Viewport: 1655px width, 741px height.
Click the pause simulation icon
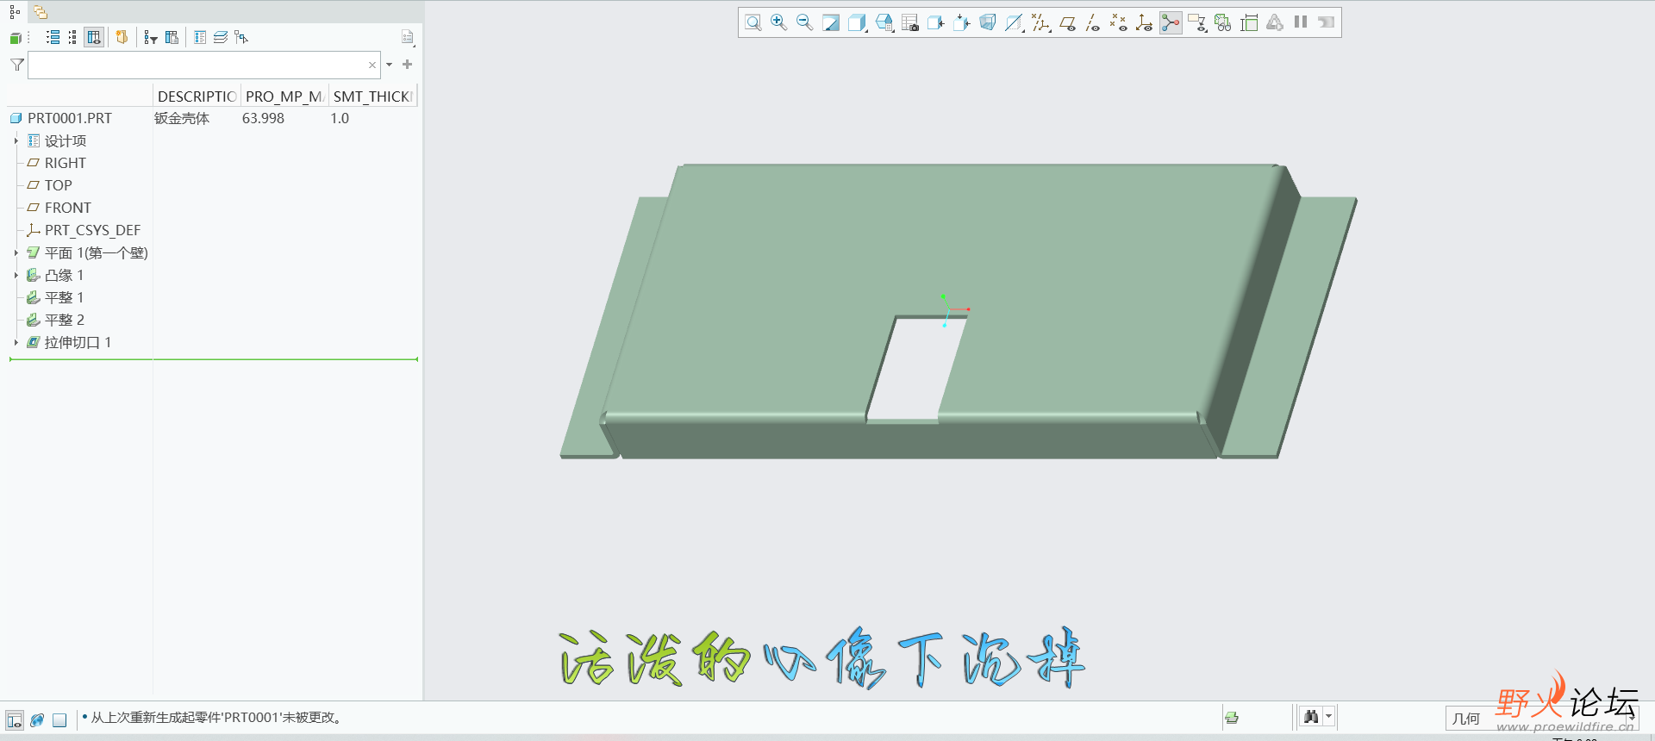coord(1301,22)
